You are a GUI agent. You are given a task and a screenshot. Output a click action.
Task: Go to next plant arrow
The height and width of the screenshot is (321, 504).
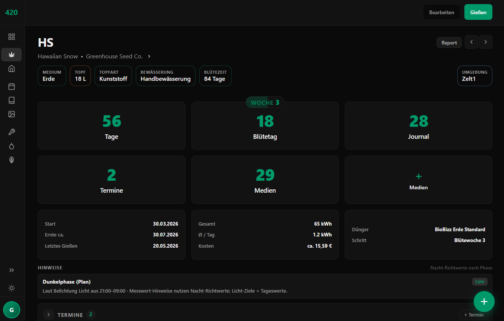pos(486,42)
